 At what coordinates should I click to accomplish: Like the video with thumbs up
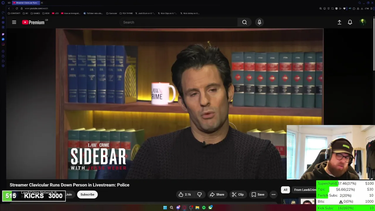click(184, 195)
